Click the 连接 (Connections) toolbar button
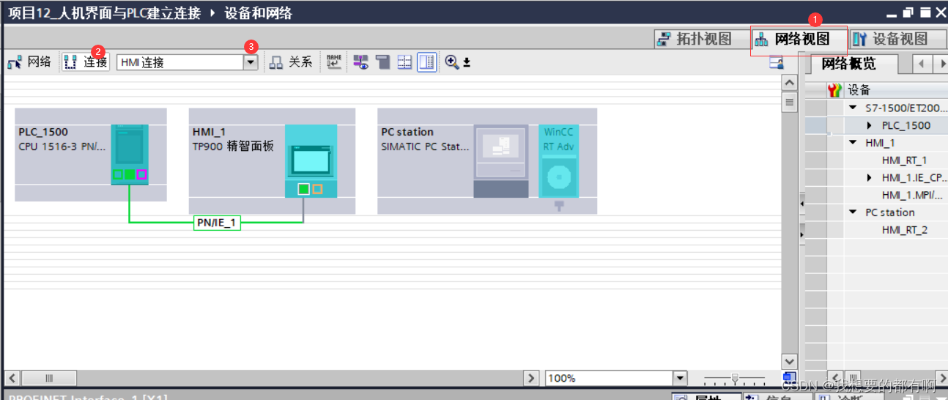 [x=86, y=62]
